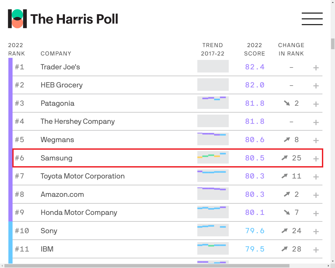Expand the Samsung row plus icon
Screen dimensions: 335x268
point(316,159)
